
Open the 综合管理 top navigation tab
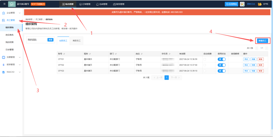click(68, 4)
